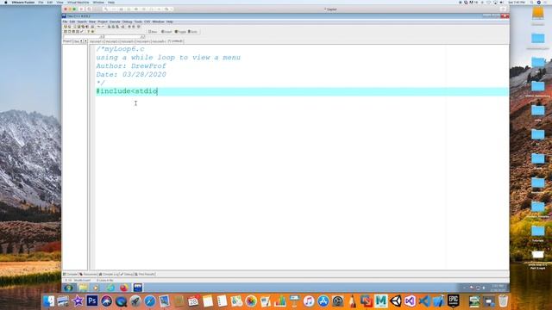The height and width of the screenshot is (310, 552).
Task: Click the 'Author: DrewProf' comment line
Action: [130, 66]
